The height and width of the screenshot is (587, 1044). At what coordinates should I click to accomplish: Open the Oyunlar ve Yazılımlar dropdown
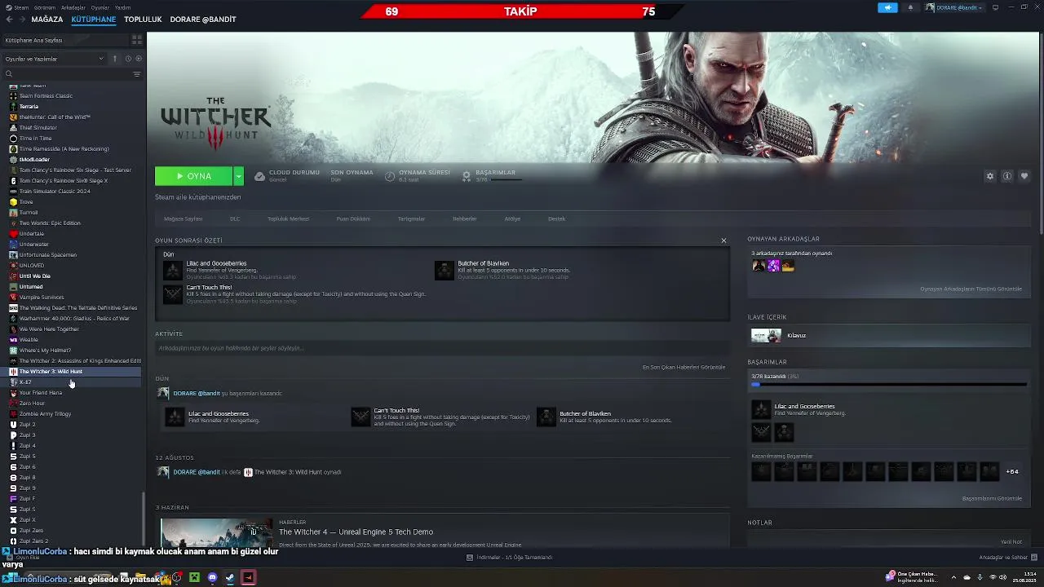tap(55, 59)
